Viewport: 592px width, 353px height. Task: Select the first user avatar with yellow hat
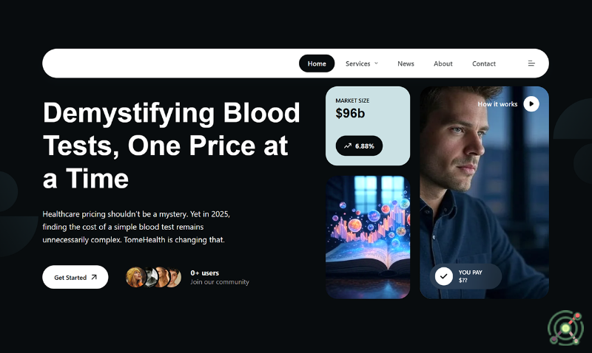[135, 277]
